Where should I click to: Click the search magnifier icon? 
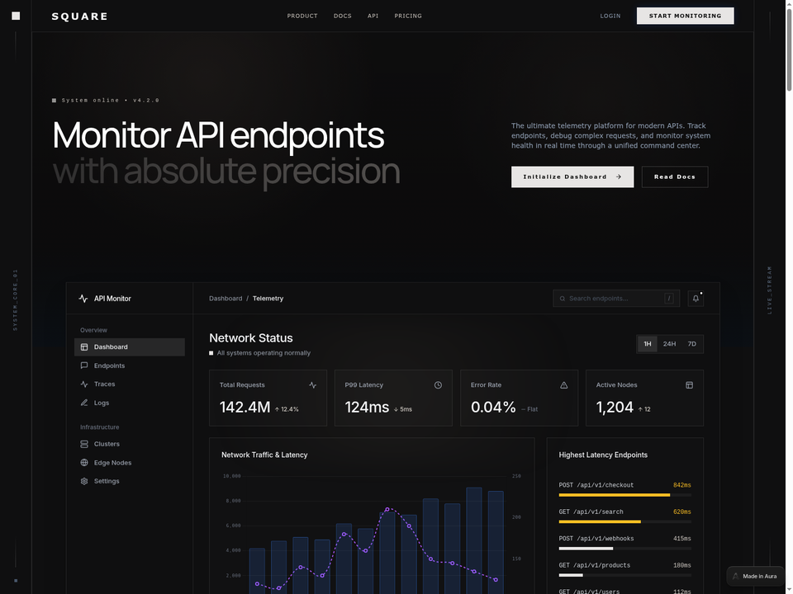coord(563,299)
